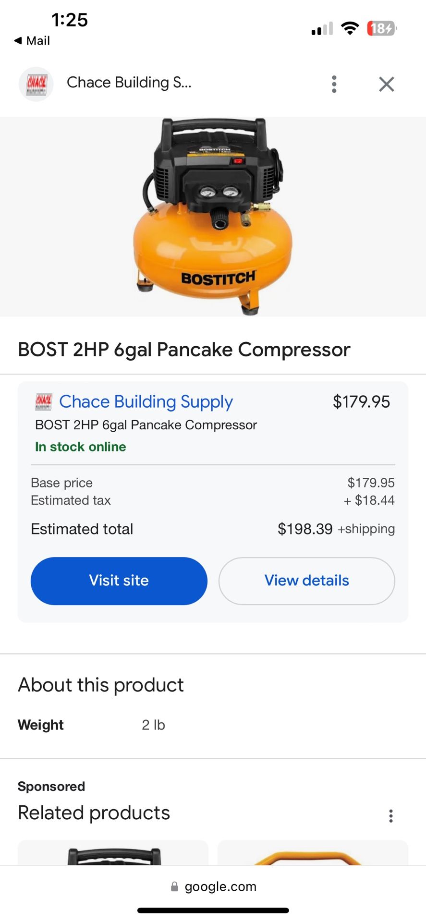Open the three-dot menu next to product title
Screen dimensions: 426x922
334,84
